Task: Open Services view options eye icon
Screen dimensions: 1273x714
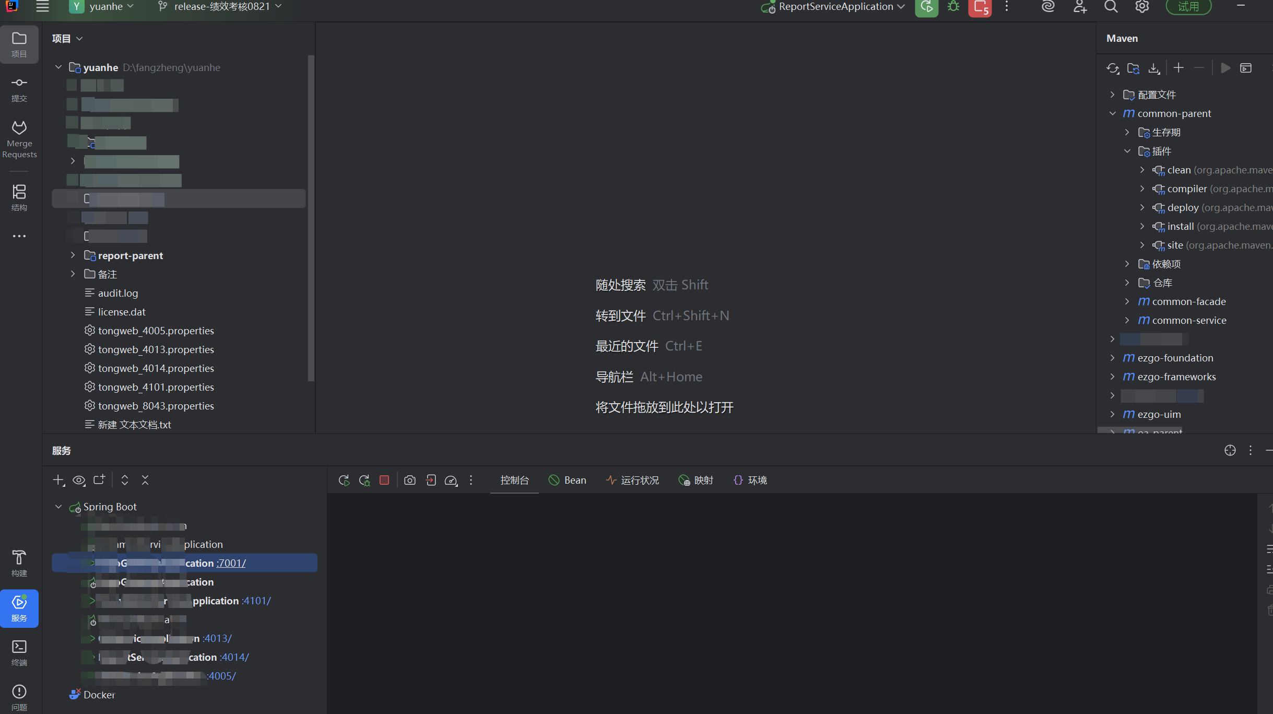Action: click(79, 481)
